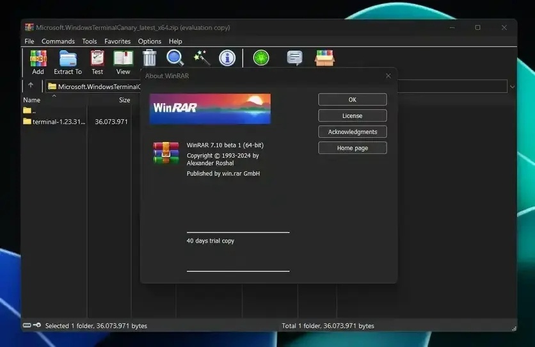Start the green VirusScan icon

[261, 58]
